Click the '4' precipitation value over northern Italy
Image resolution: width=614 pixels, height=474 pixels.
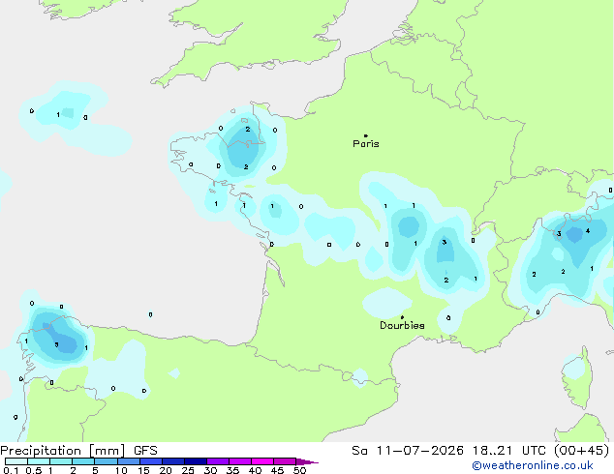coord(588,231)
